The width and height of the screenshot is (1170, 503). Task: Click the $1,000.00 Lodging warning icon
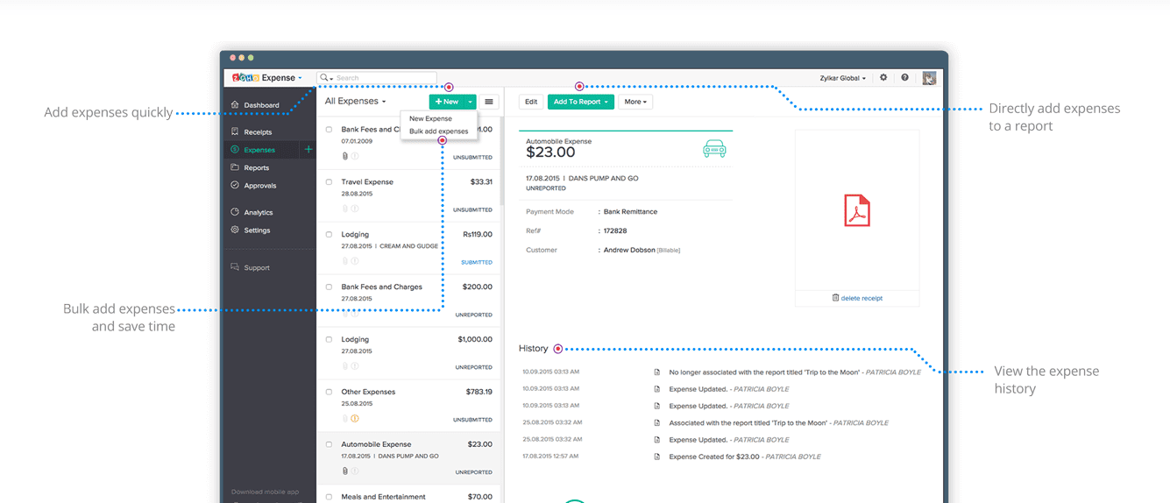point(355,366)
